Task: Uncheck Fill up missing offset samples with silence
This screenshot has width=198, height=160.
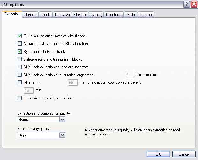Action: [19, 36]
